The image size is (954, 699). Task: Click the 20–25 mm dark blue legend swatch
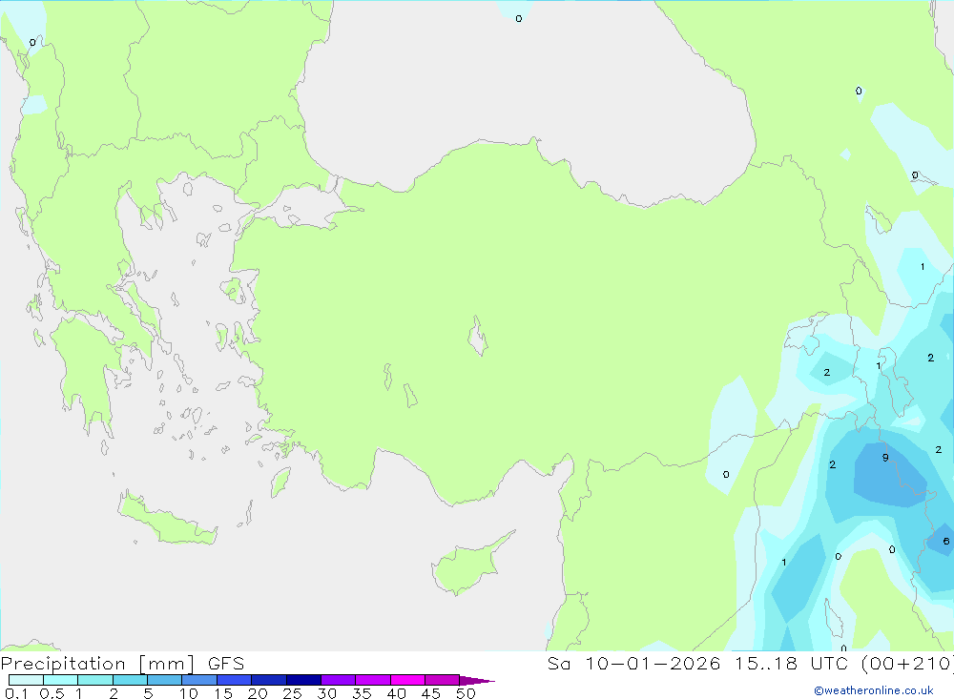tap(268, 680)
